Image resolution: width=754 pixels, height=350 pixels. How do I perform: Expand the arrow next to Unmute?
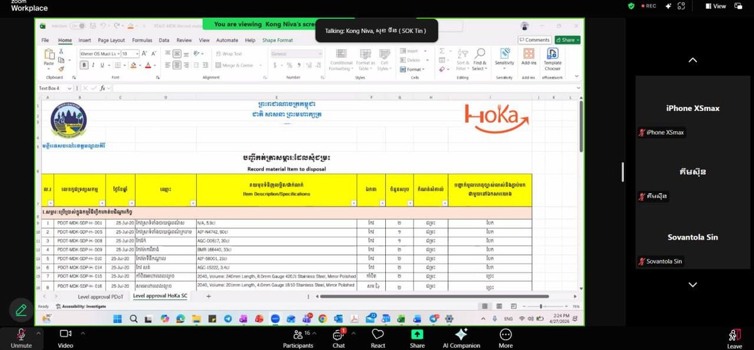tap(39, 333)
